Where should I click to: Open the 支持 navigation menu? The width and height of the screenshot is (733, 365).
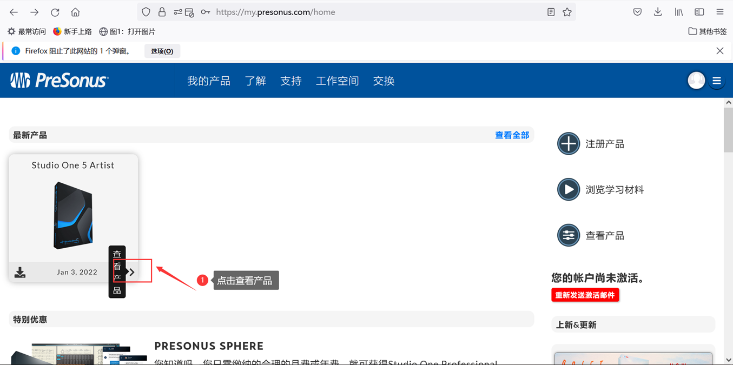tap(290, 81)
